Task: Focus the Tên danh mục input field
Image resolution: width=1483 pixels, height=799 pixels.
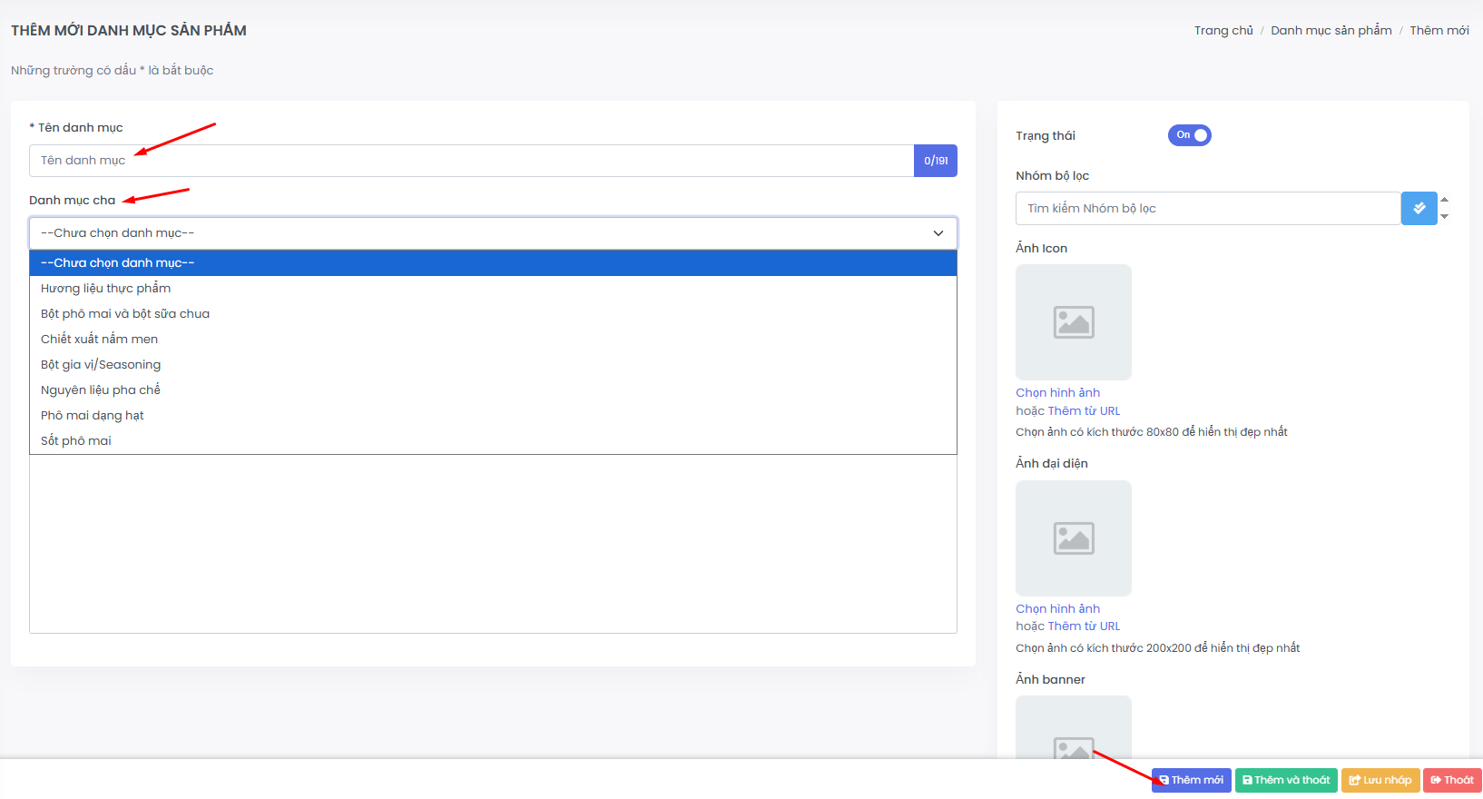Action: [x=470, y=161]
